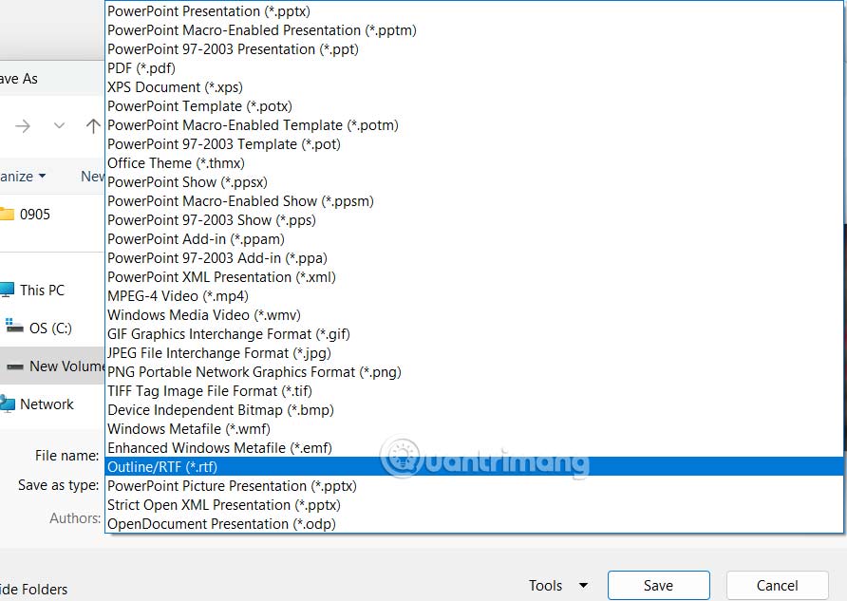Image resolution: width=847 pixels, height=601 pixels.
Task: Select Office Theme (*.thmx) format
Action: tap(474, 163)
